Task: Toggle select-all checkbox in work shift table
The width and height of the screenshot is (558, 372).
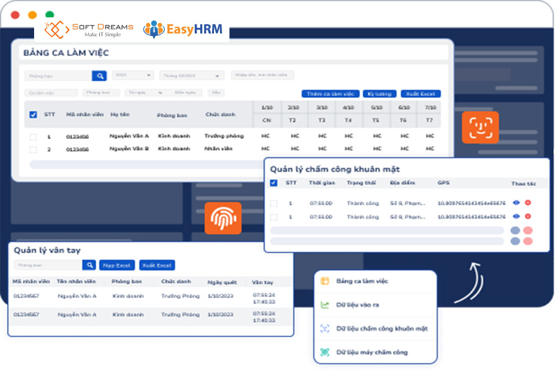Action: [x=33, y=115]
